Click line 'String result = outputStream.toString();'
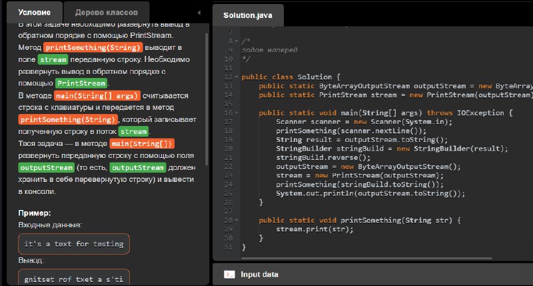Viewport: 533px width, 286px height. (x=362, y=140)
